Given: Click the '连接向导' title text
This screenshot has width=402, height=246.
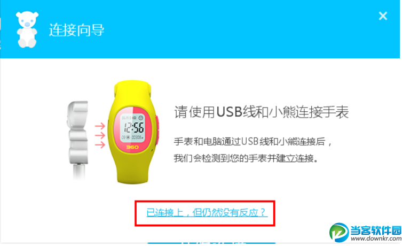Looking at the screenshot, I should click(x=77, y=30).
